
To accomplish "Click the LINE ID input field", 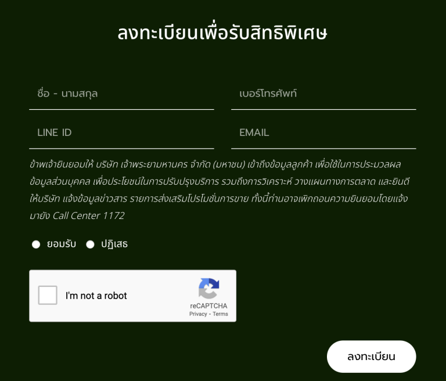I will coord(121,132).
